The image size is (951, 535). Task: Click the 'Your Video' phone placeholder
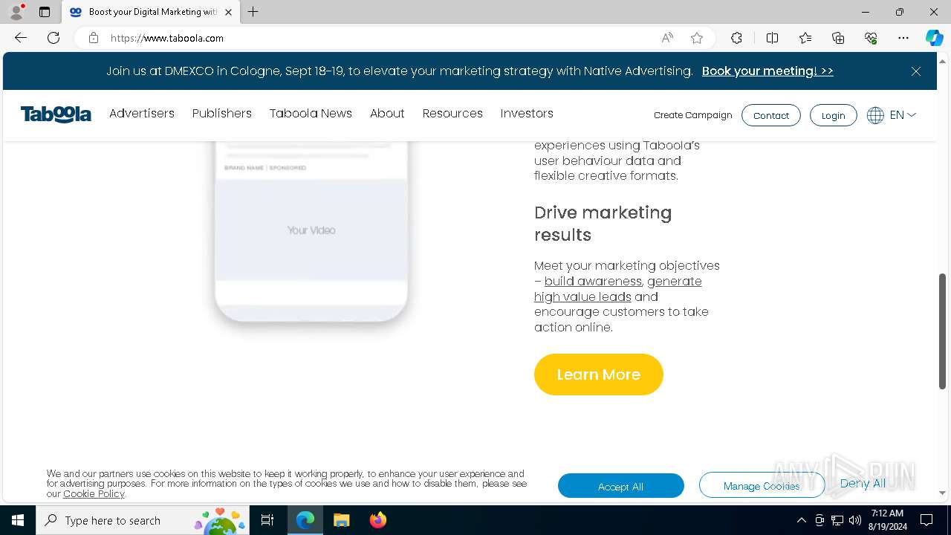[311, 230]
